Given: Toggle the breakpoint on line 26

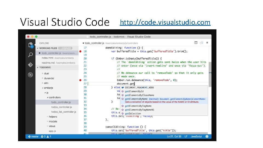Looking at the screenshot, I should coord(80,80).
